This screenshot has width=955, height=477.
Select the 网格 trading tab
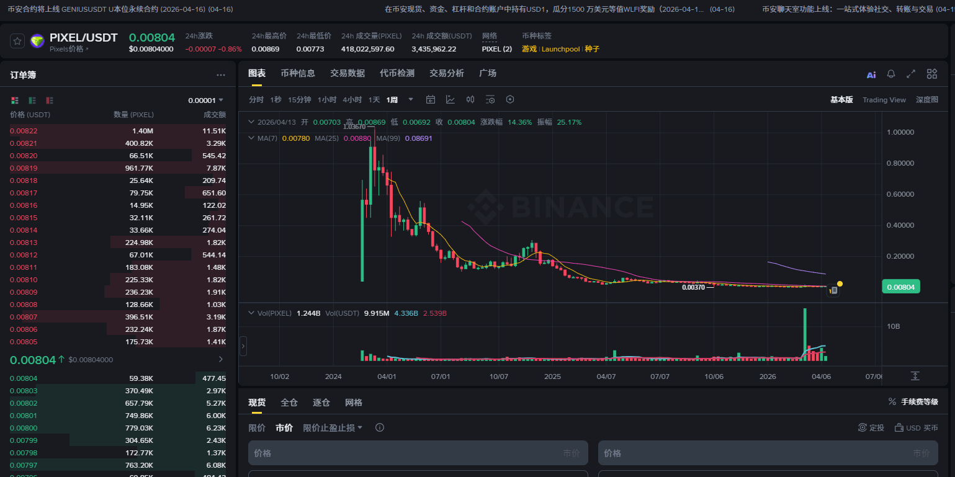pyautogui.click(x=354, y=403)
